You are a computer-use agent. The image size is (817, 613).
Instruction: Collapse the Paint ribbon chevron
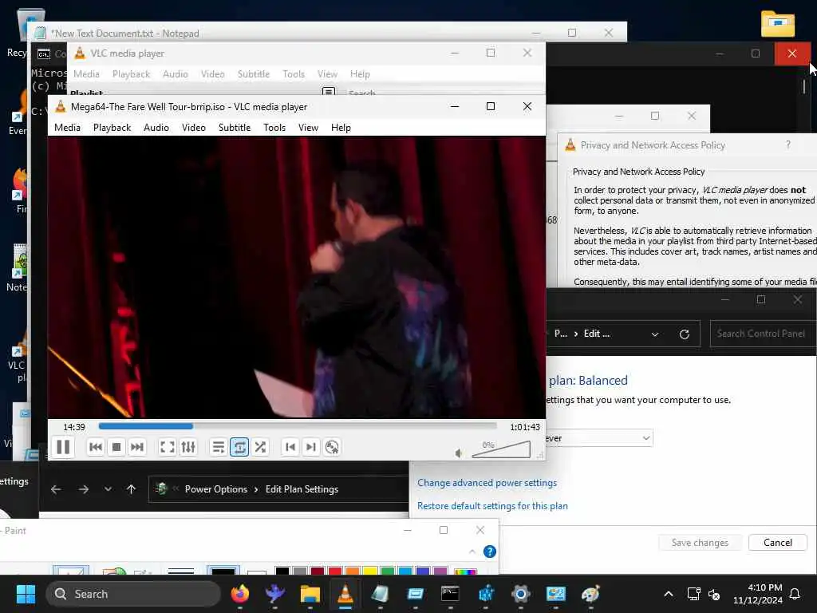point(472,552)
